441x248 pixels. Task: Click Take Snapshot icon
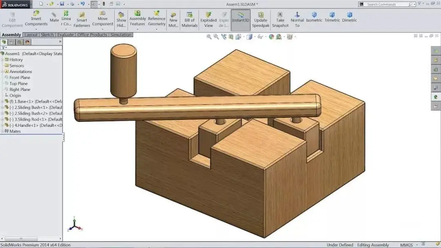pos(280,20)
